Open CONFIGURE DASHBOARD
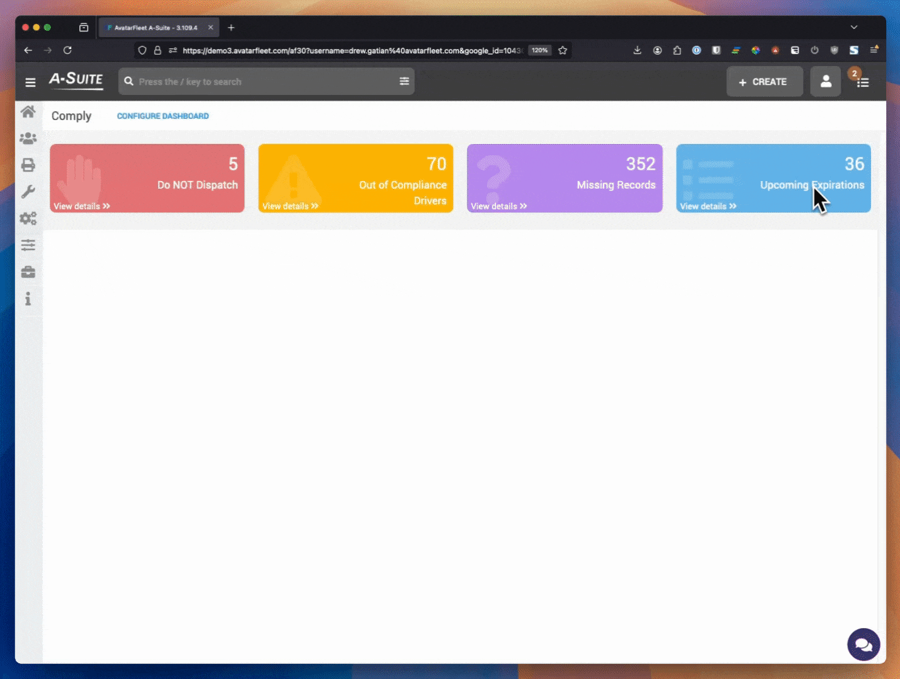Image resolution: width=900 pixels, height=679 pixels. tap(162, 116)
